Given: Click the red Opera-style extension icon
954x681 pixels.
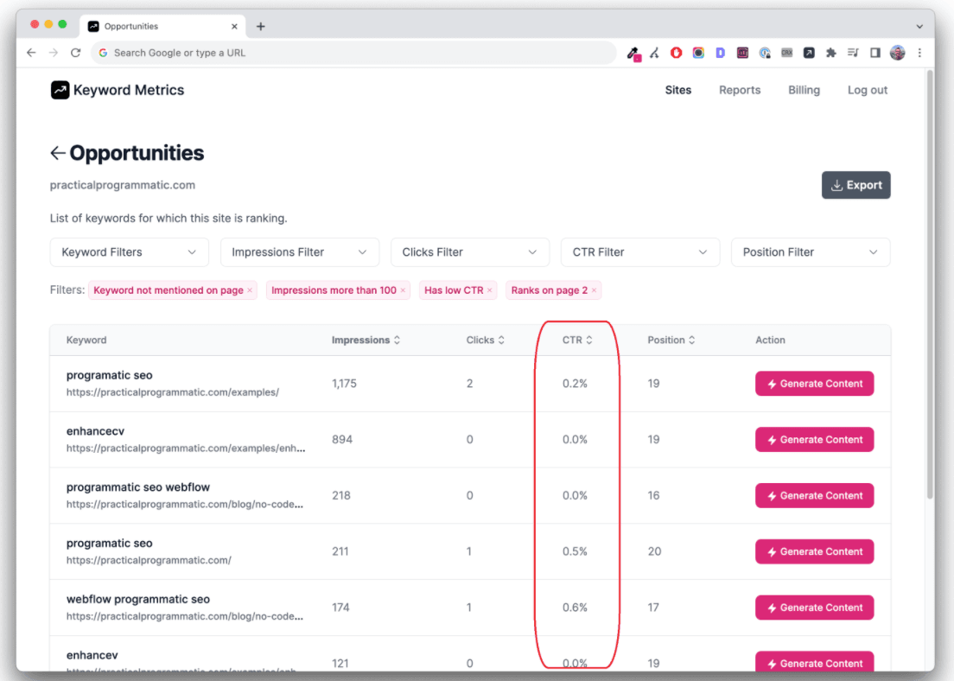Looking at the screenshot, I should click(x=676, y=53).
